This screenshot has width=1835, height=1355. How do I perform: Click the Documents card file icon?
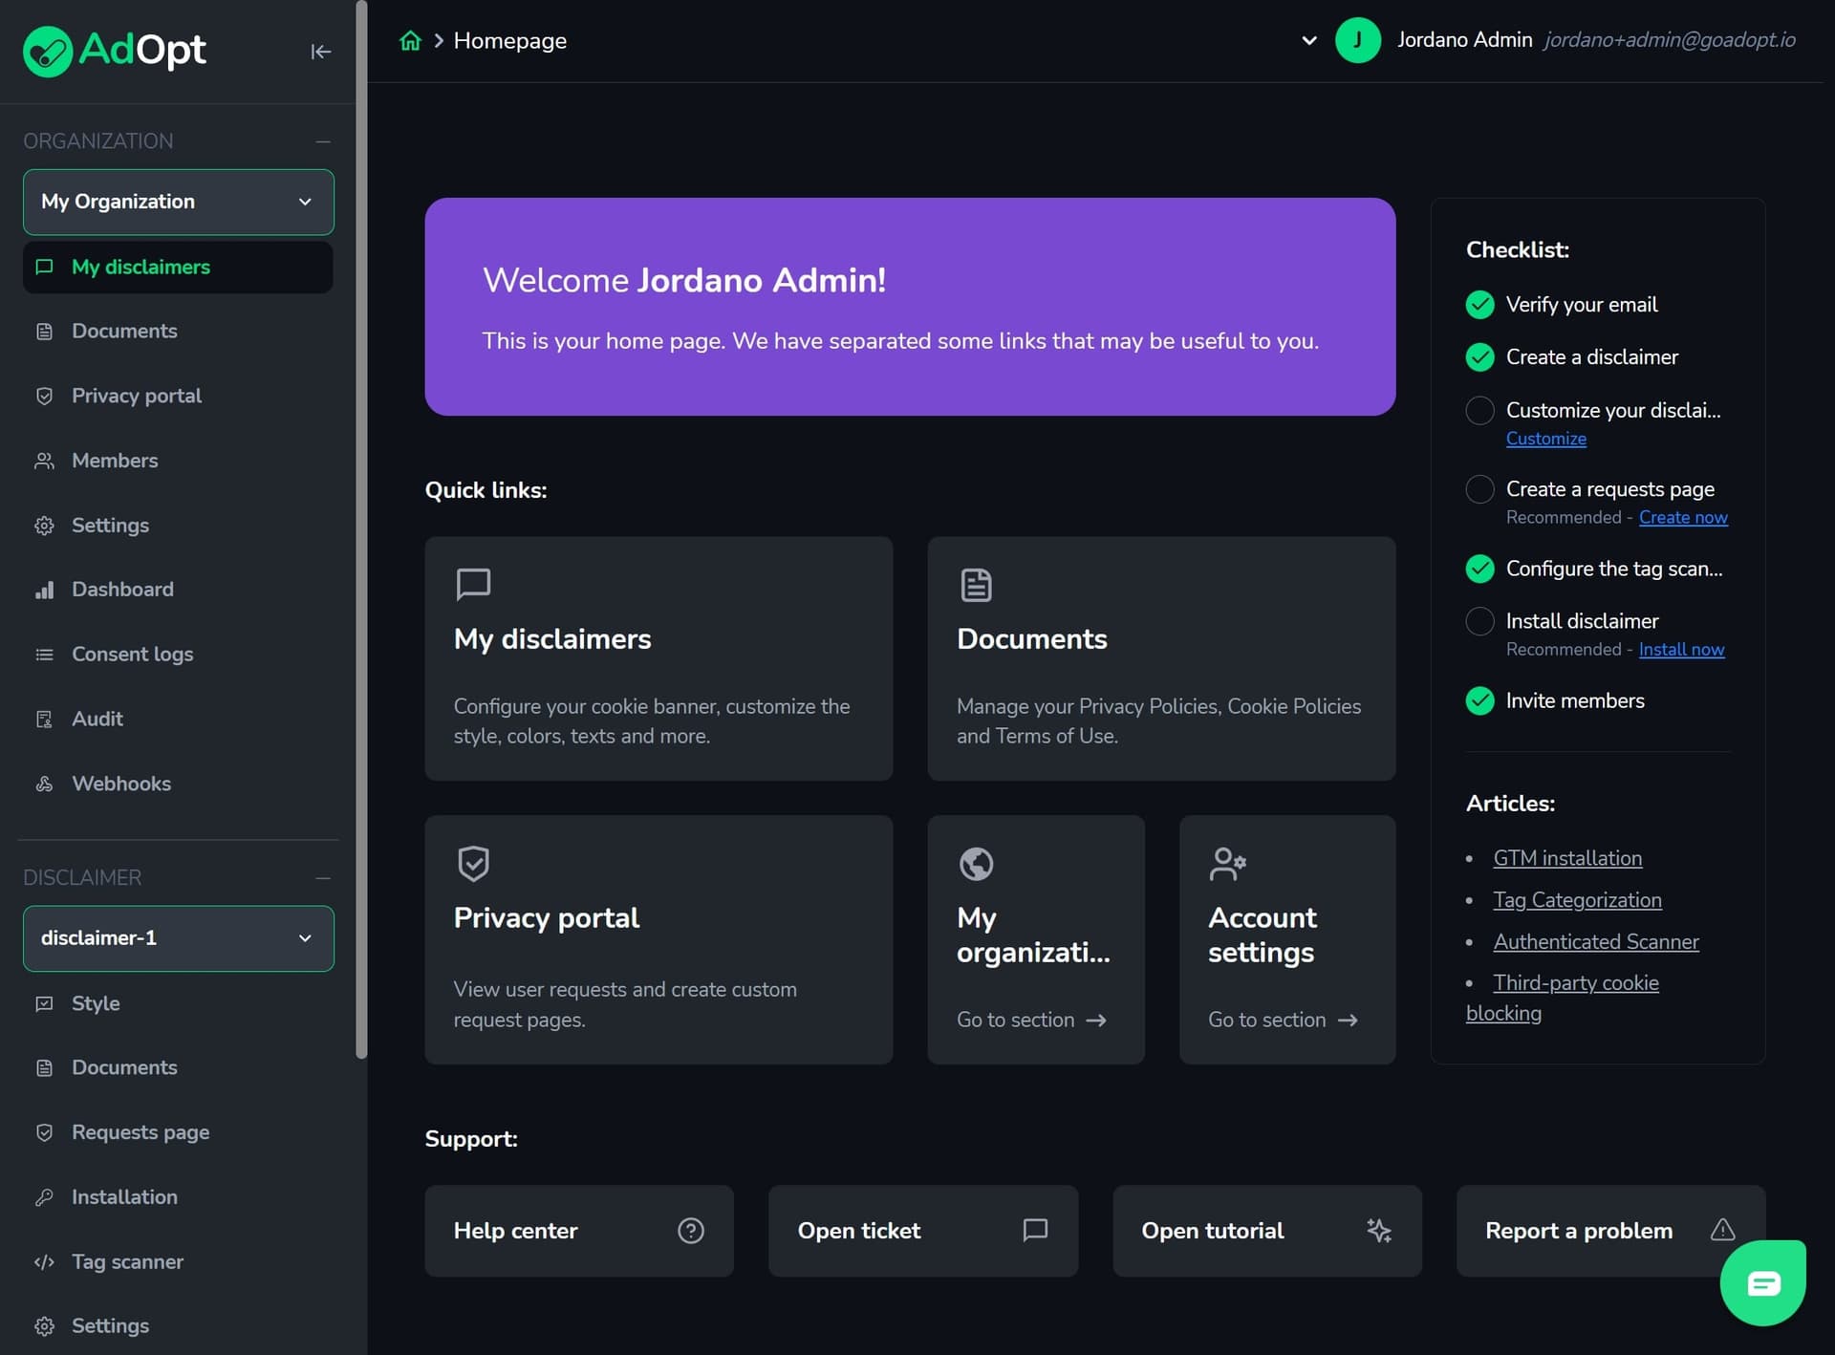pyautogui.click(x=976, y=585)
